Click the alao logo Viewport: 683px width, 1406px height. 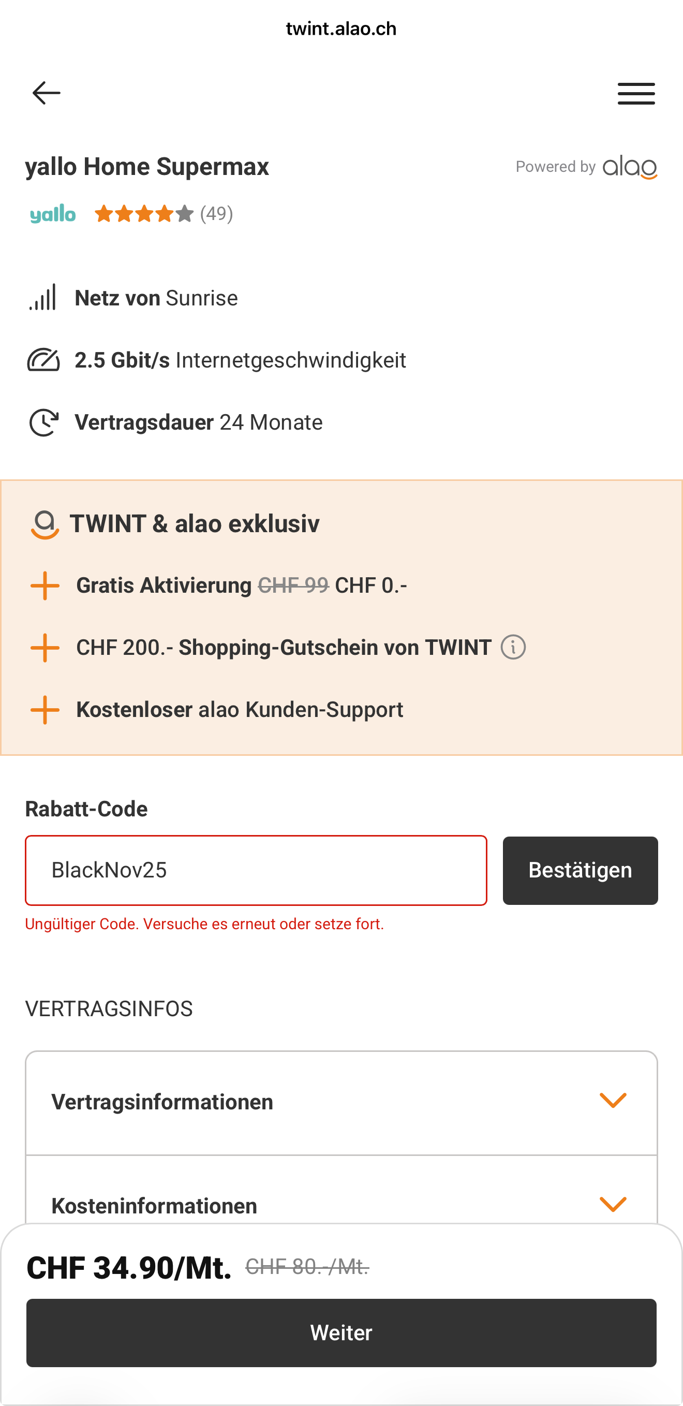[x=630, y=167]
